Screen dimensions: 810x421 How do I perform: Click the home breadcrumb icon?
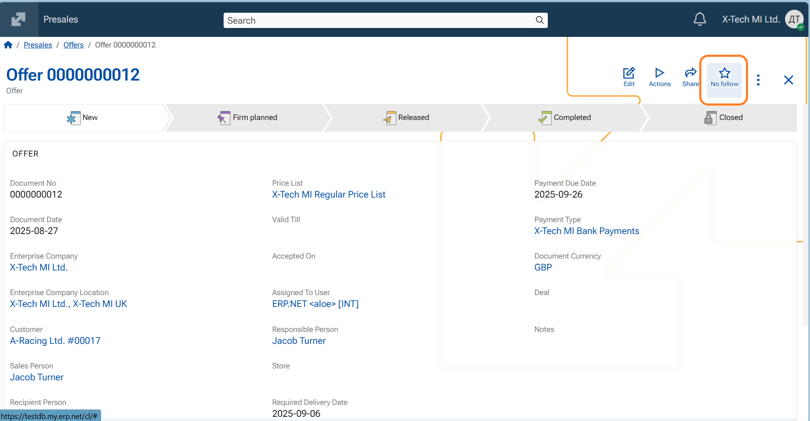pyautogui.click(x=8, y=45)
